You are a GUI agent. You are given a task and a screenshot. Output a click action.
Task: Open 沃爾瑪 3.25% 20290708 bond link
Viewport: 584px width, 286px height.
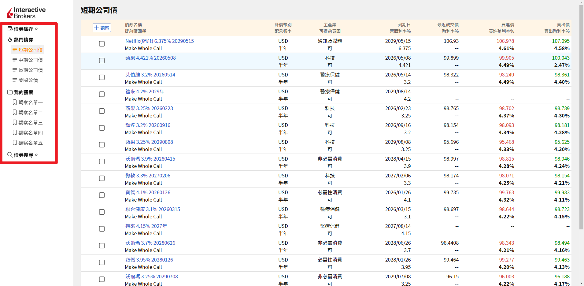pyautogui.click(x=151, y=277)
